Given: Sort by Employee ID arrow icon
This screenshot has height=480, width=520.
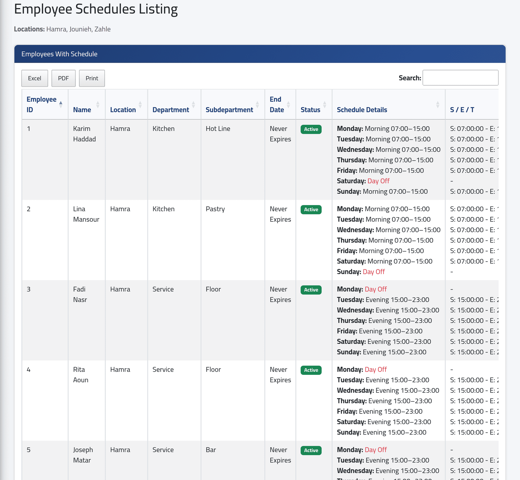Looking at the screenshot, I should (61, 105).
